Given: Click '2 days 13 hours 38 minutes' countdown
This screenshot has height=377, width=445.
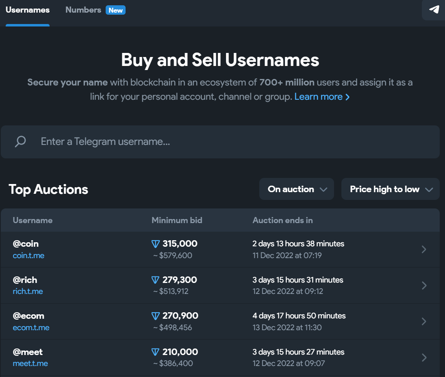Looking at the screenshot, I should 298,243.
